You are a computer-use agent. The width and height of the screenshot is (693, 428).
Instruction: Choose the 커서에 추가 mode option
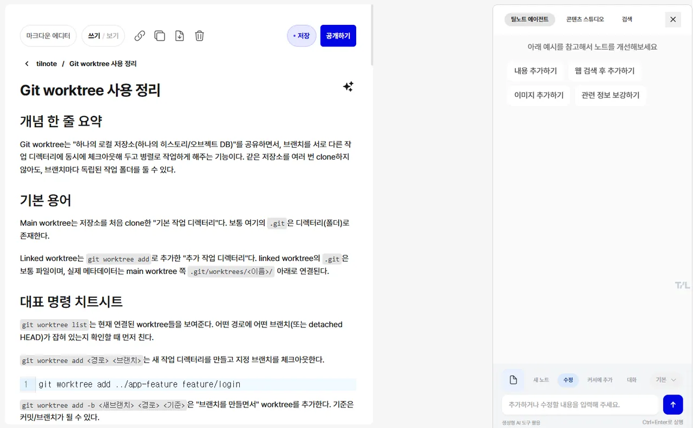600,380
